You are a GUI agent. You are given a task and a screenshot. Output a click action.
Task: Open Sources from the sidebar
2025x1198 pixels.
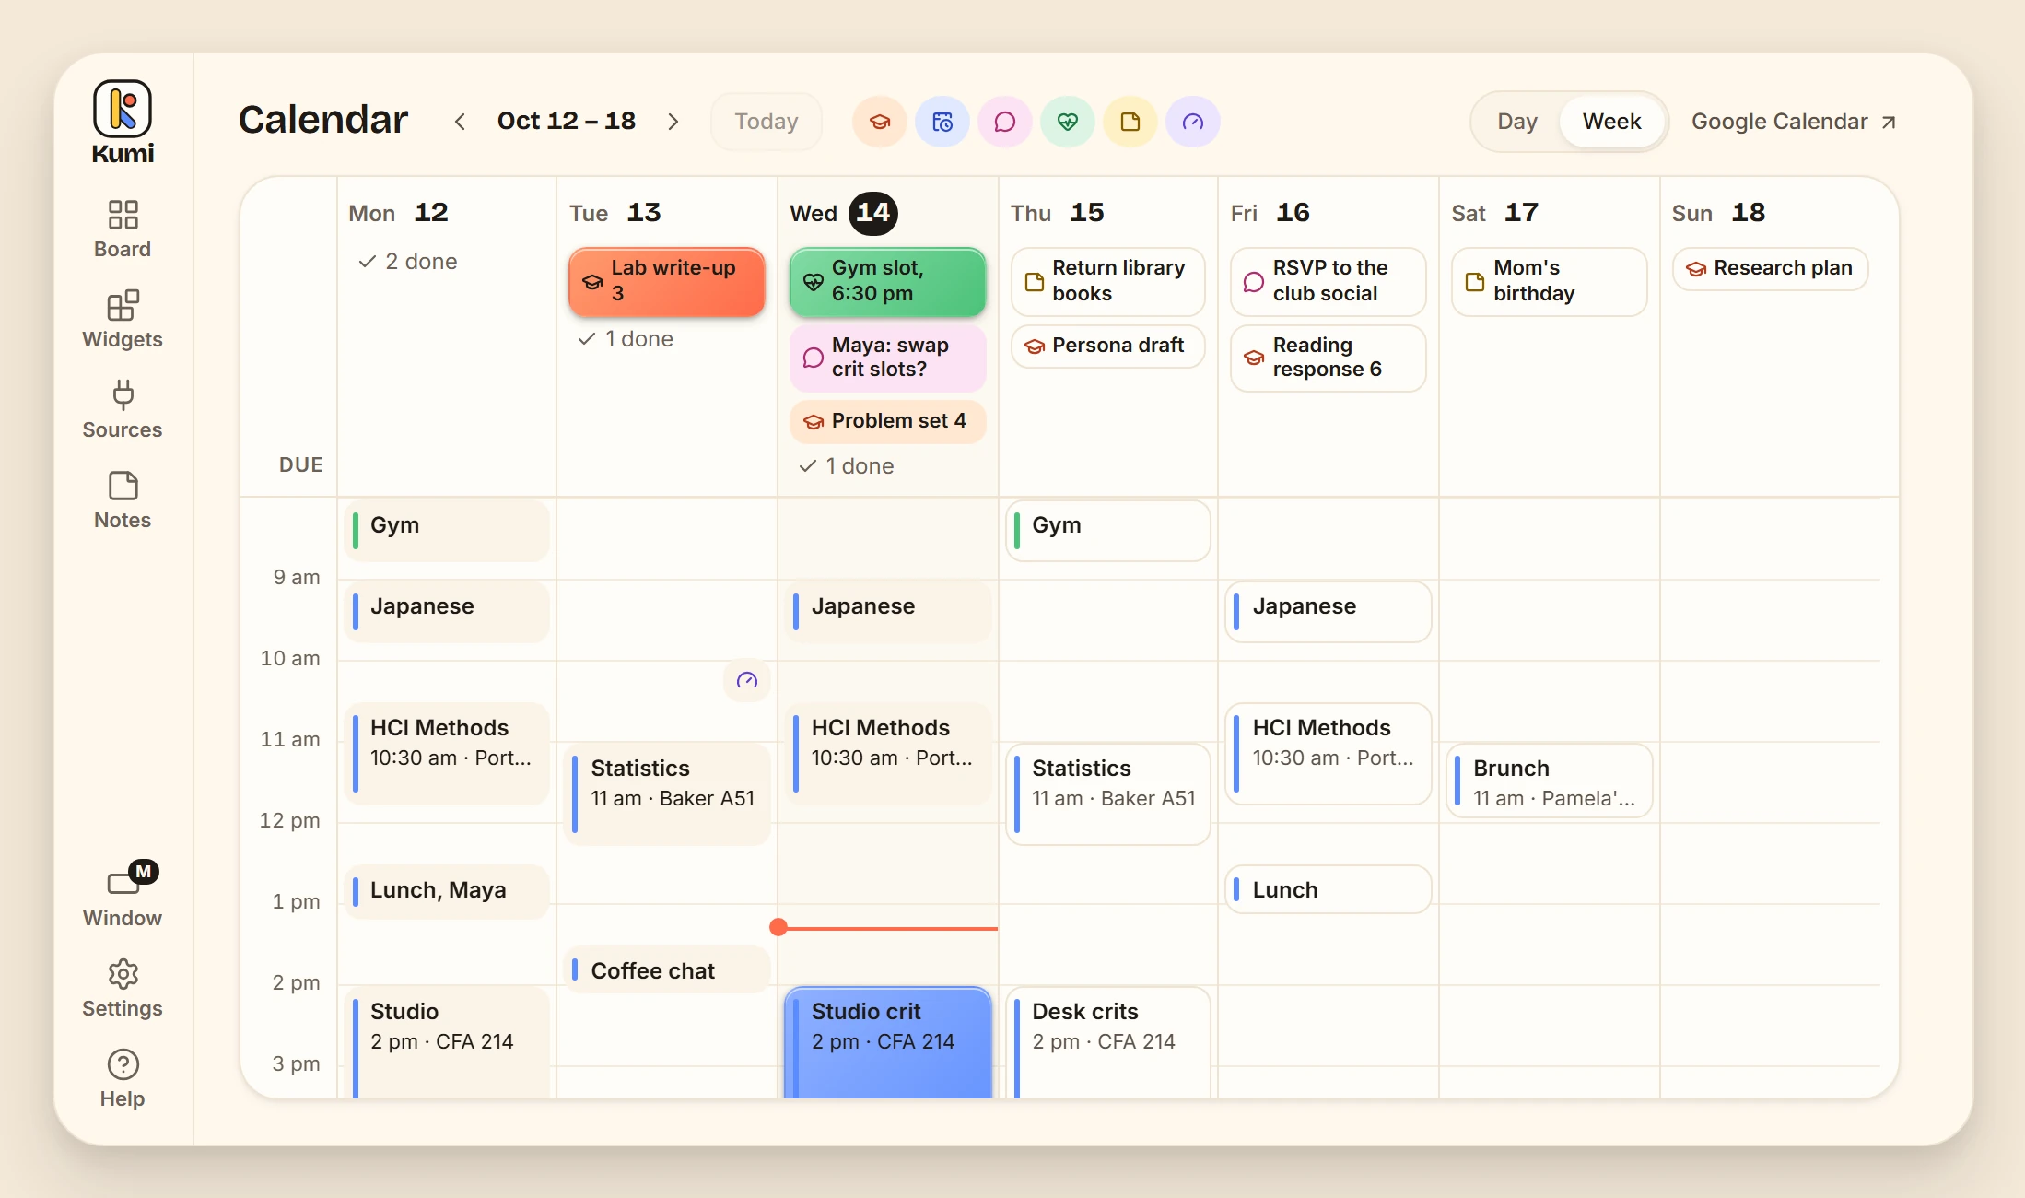123,410
